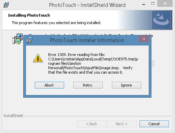
Task: Click the partially hidden installation progress bar
Action: tap(152, 64)
